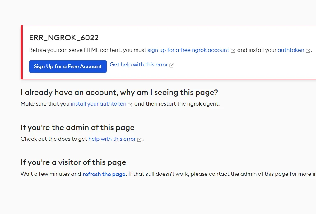Screen dimensions: 316x214
Task: Follow the install your authtoken link
Action: pos(98,104)
